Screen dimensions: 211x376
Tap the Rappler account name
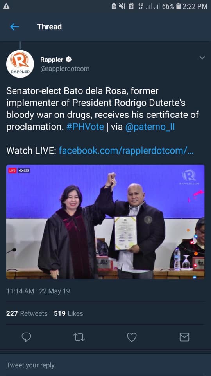tap(52, 60)
